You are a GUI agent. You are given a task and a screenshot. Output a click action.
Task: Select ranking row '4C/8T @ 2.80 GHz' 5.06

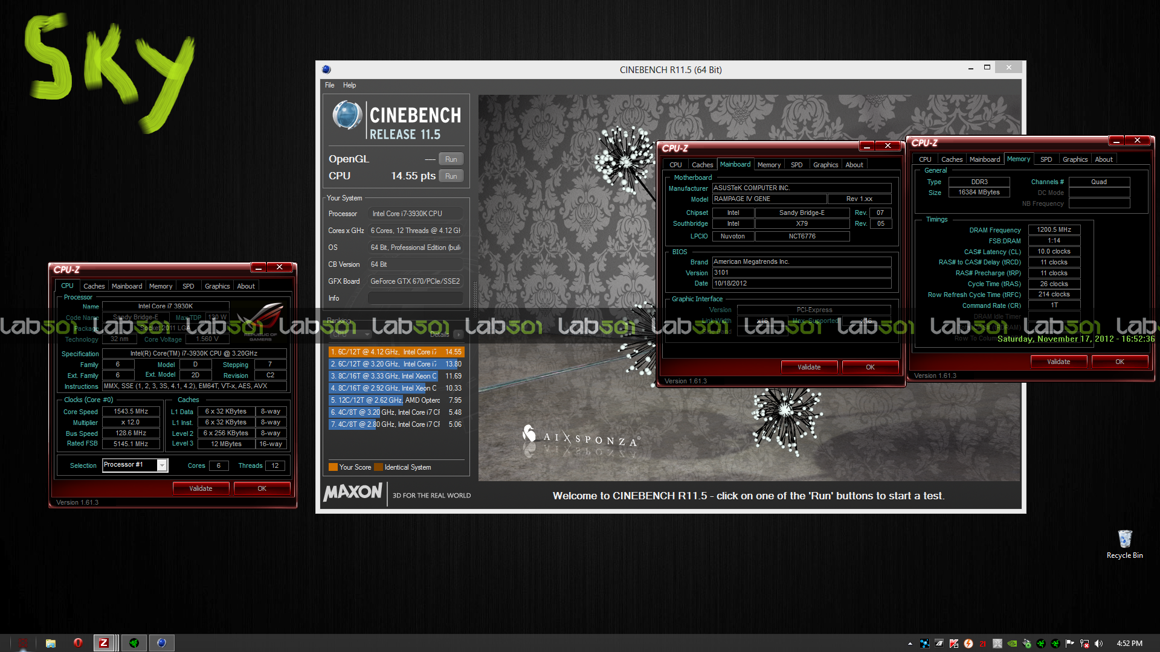[x=396, y=424]
